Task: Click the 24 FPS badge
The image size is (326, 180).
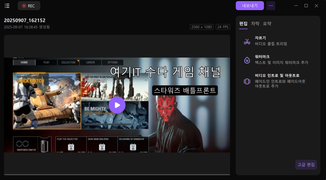Action: pyautogui.click(x=223, y=27)
